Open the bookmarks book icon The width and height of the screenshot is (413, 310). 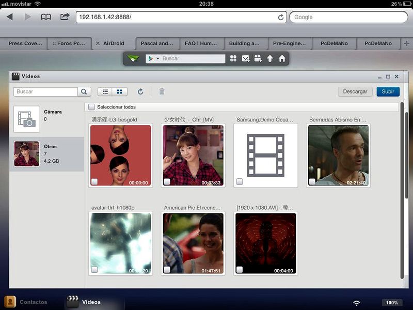pyautogui.click(x=46, y=17)
